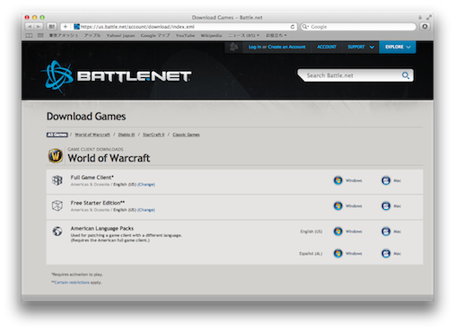Viewport: 455px width, 331px height.
Task: Expand the Support dropdown menu
Action: pos(361,47)
